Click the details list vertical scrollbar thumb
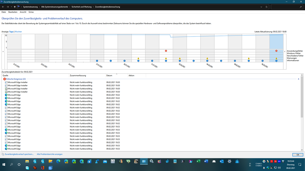This screenshot has width=305, height=171. click(x=302, y=97)
